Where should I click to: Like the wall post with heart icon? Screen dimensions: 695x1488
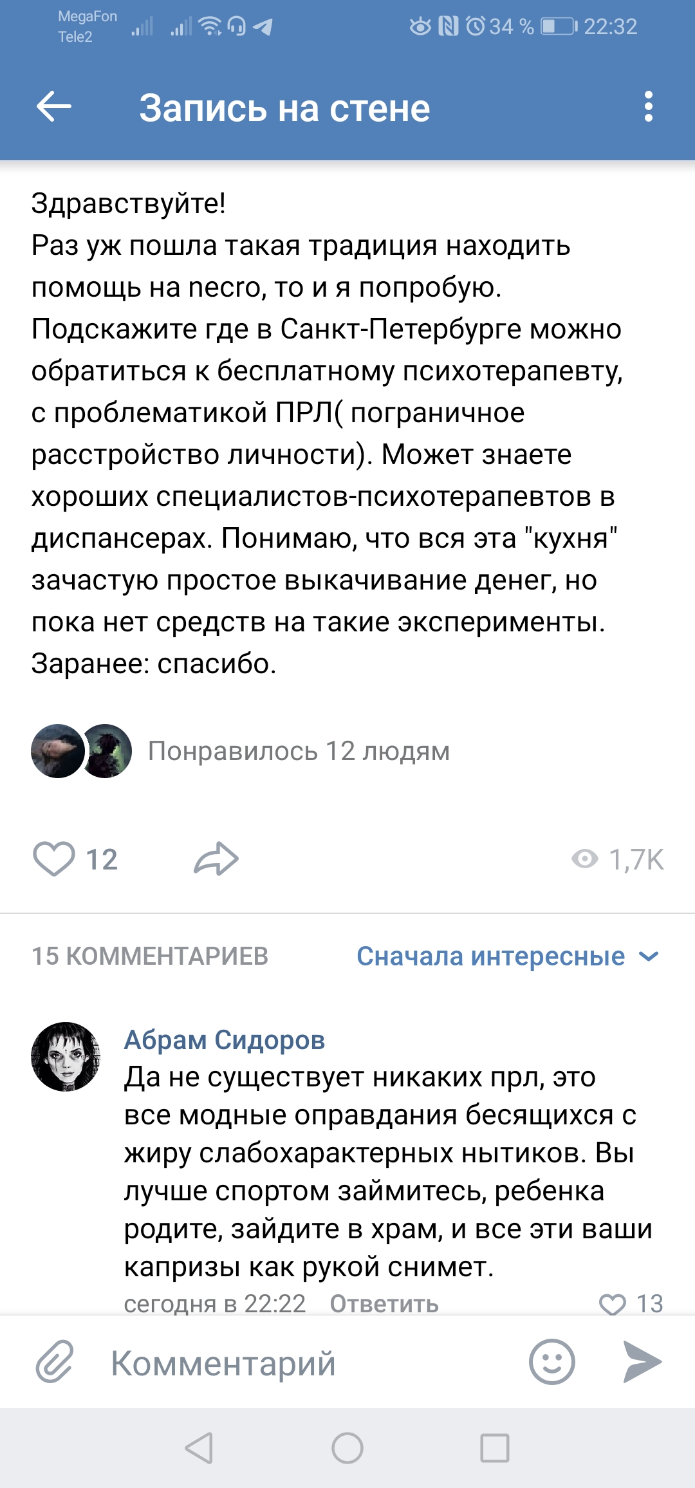54,859
